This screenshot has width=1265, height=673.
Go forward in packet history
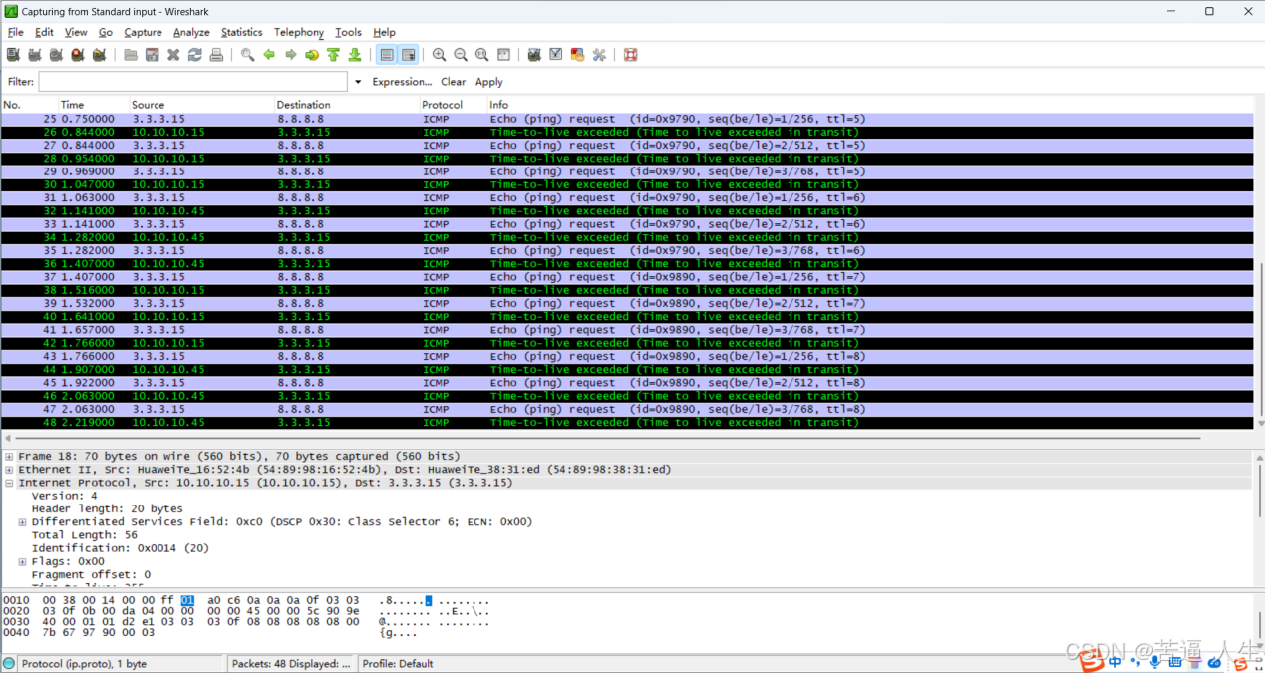click(x=291, y=55)
